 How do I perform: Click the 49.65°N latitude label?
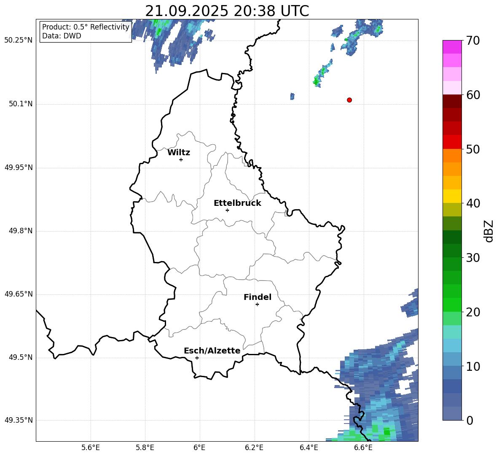tap(19, 294)
